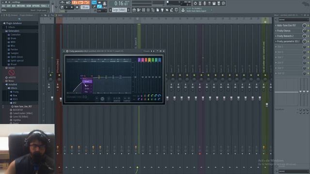The width and height of the screenshot is (310, 174).
Task: Open the Fruity Chorus slot arrow menu
Action: (x=276, y=31)
